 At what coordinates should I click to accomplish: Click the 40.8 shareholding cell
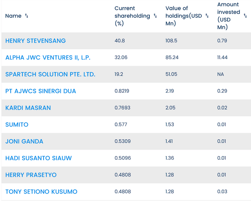(119, 41)
